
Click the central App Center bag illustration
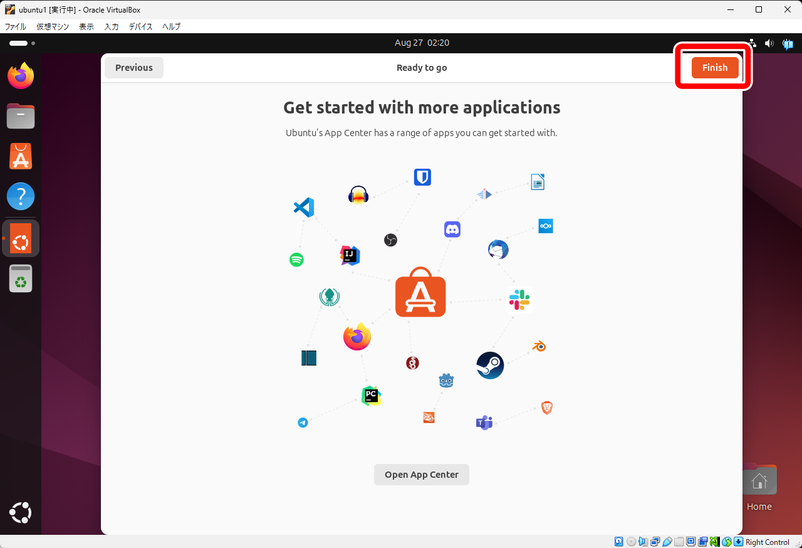[420, 292]
